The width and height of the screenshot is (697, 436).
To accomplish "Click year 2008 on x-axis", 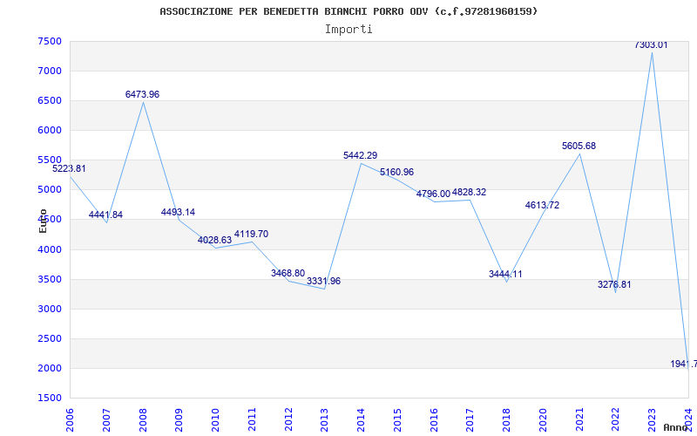I will [x=143, y=419].
